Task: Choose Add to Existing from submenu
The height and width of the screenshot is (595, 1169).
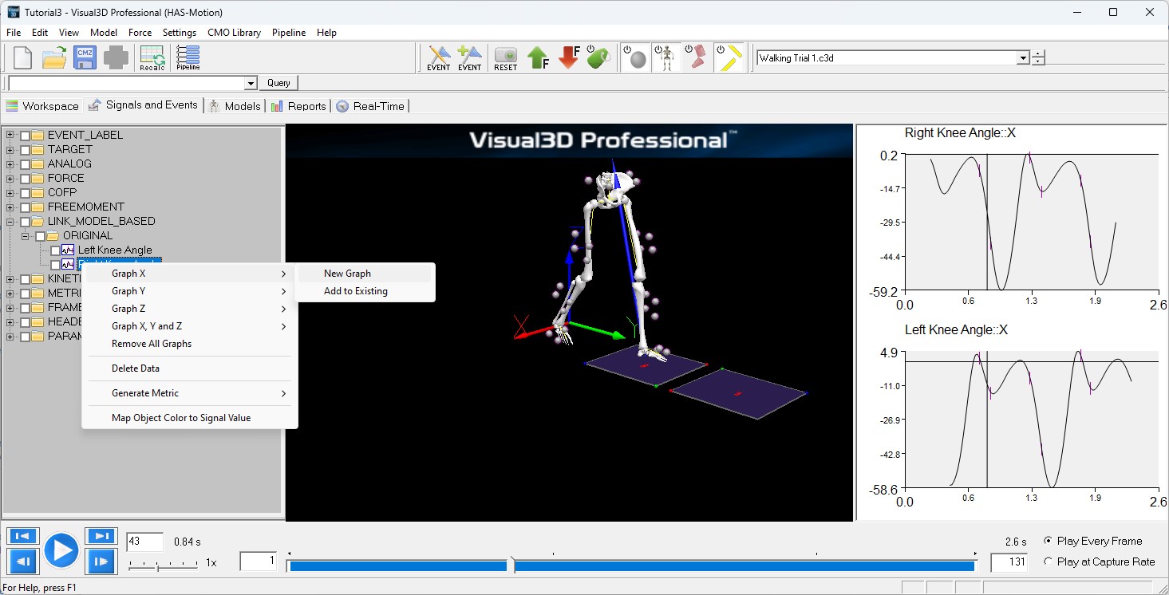Action: click(x=365, y=291)
